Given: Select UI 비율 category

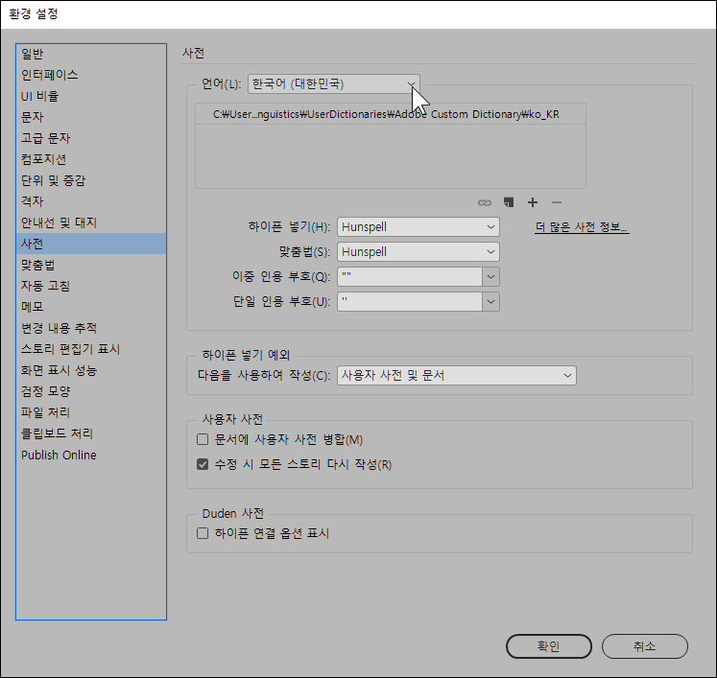Looking at the screenshot, I should click(x=91, y=96).
